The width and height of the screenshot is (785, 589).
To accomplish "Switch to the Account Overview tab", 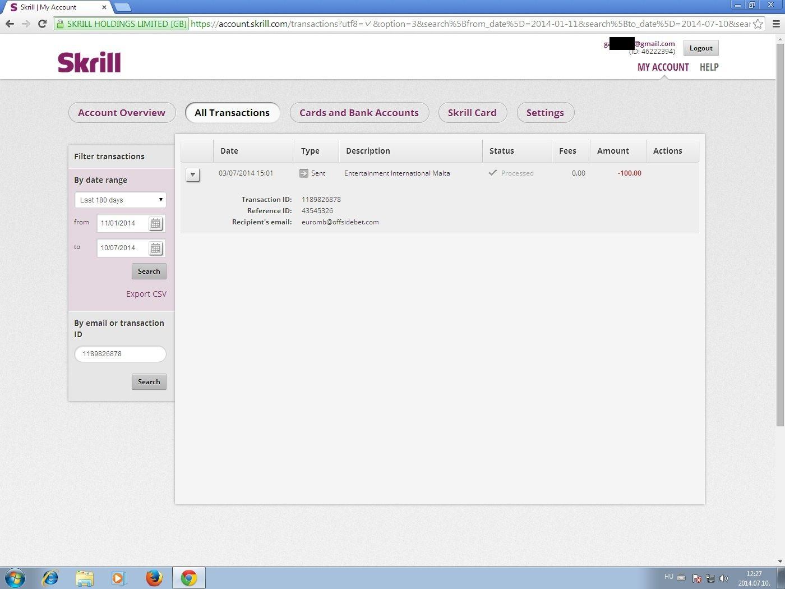I will [122, 113].
